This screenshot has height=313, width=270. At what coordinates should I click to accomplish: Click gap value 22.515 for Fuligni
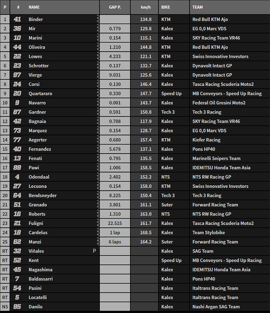[115, 223]
